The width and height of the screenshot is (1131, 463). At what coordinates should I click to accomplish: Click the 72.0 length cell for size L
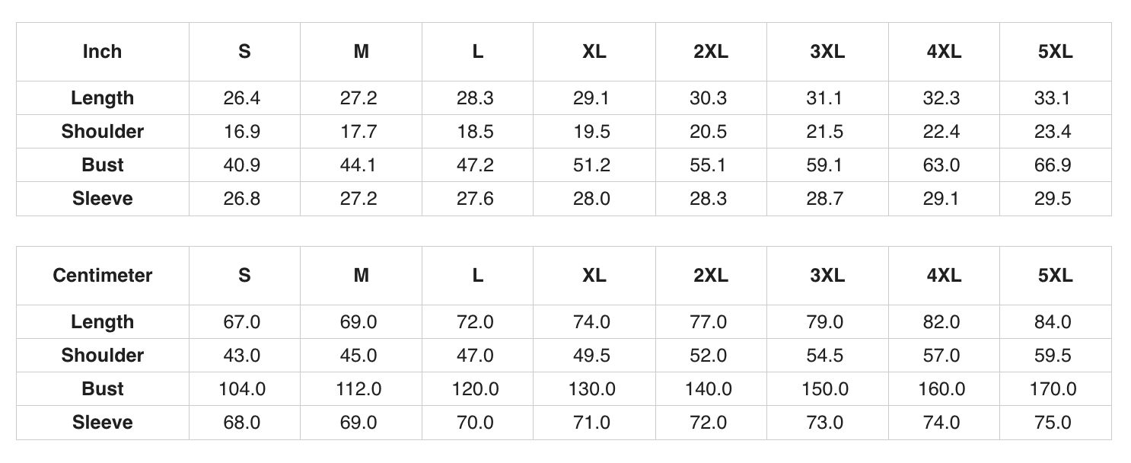(x=476, y=322)
